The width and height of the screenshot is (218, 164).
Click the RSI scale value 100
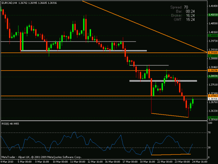pyautogui.click(x=210, y=123)
